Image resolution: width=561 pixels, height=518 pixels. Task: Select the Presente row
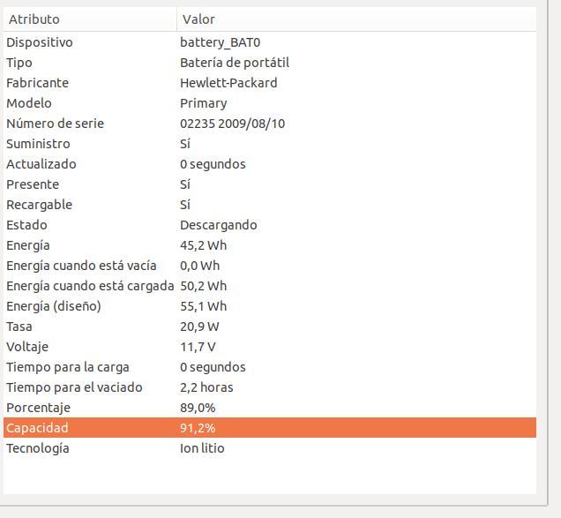(x=270, y=184)
